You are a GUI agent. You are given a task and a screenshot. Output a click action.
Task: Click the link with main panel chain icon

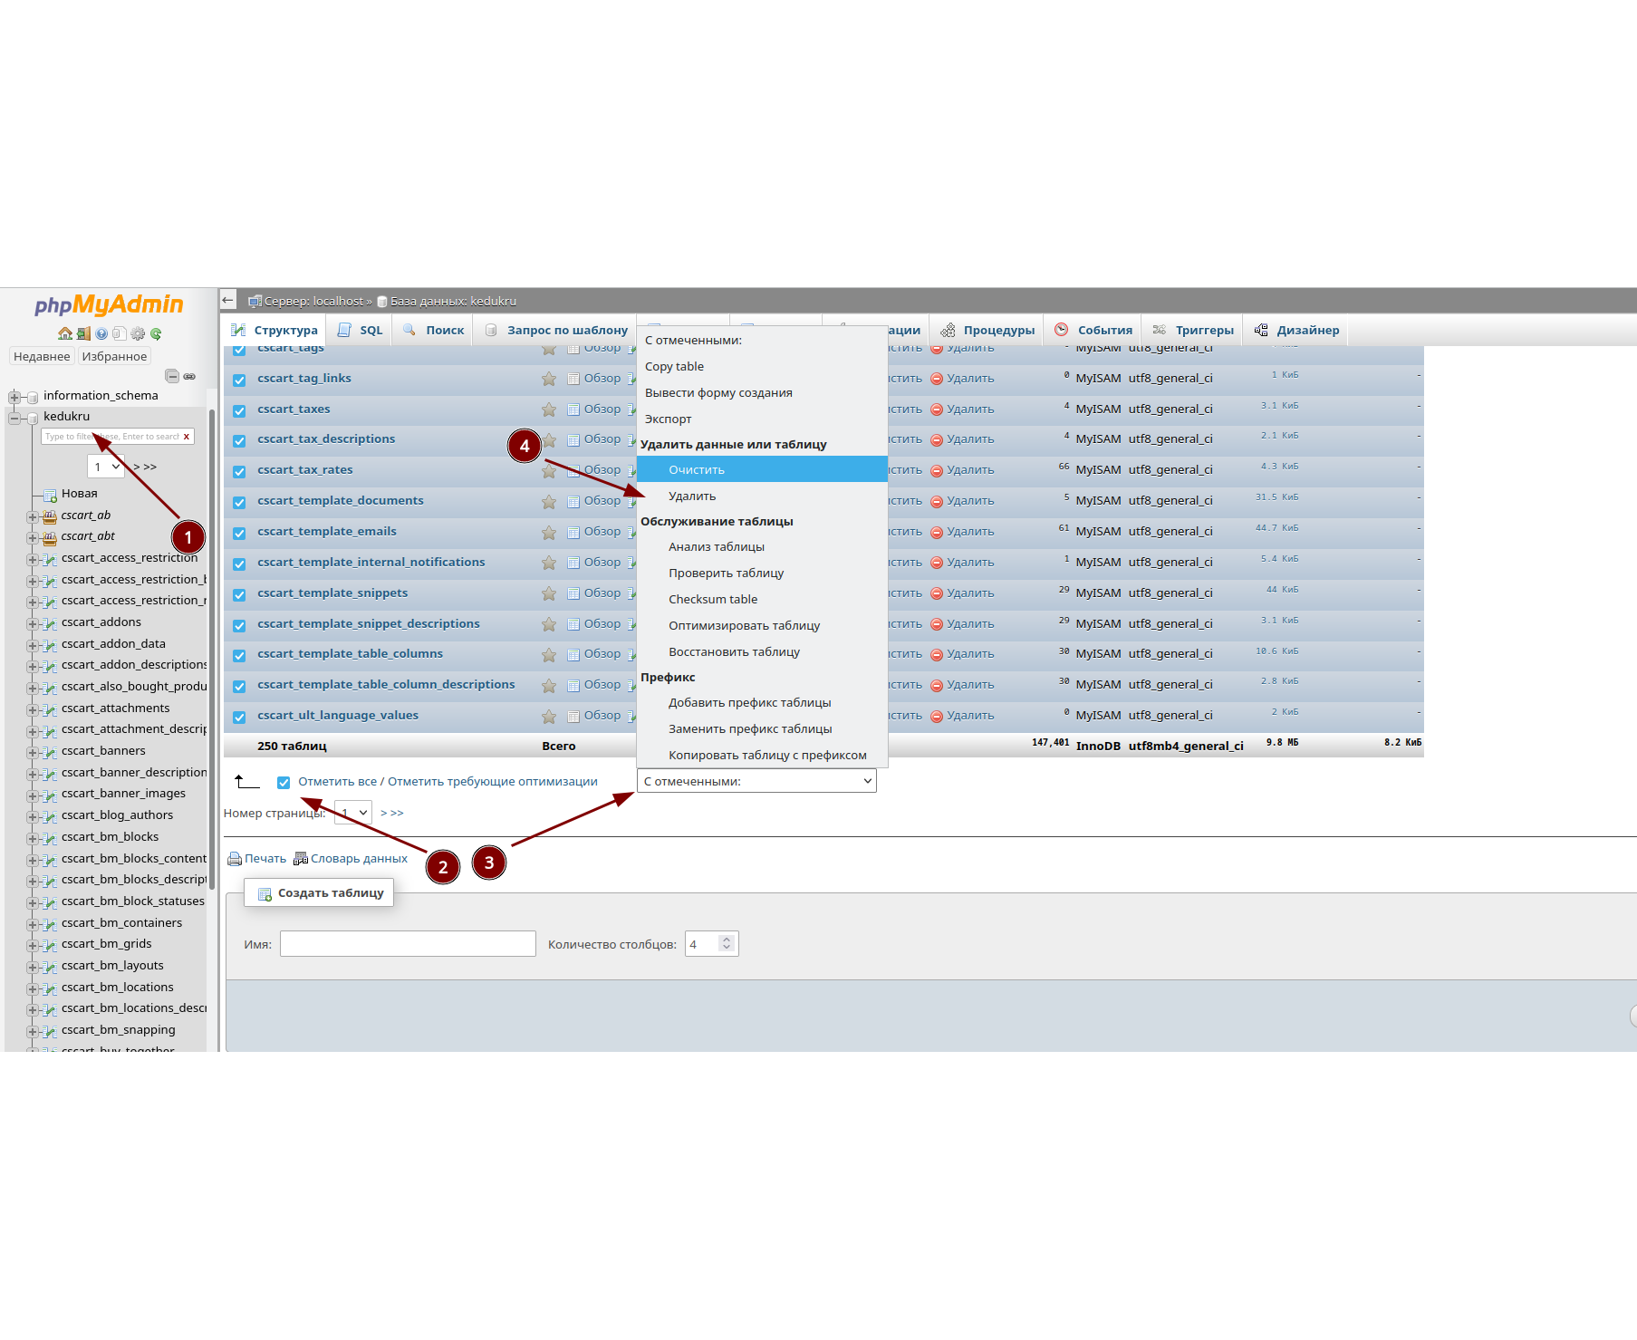(189, 376)
